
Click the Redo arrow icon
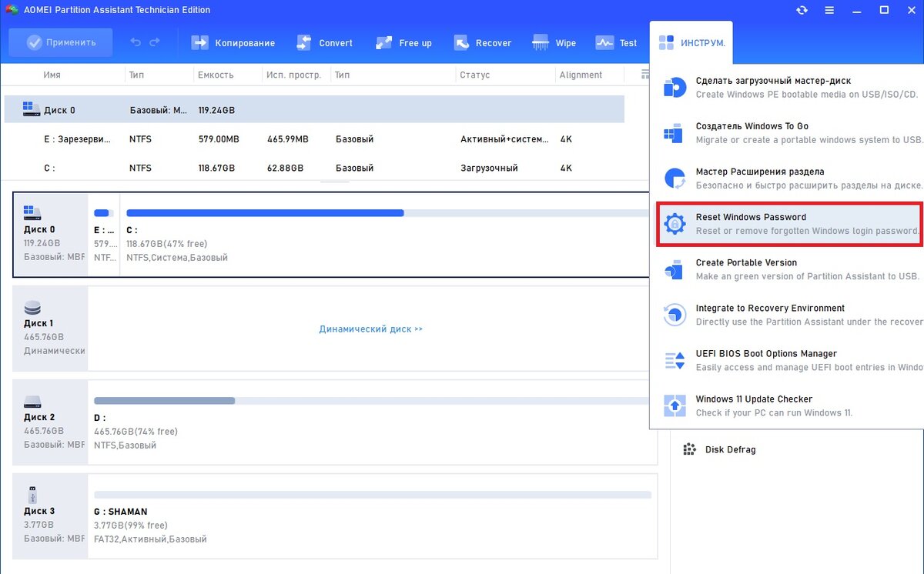pos(155,43)
